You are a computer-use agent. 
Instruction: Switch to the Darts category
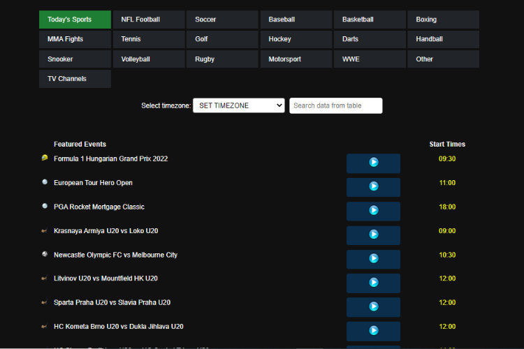pyautogui.click(x=370, y=39)
